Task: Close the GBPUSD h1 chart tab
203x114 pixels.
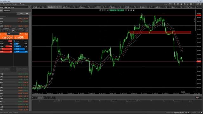Action: click(x=61, y=7)
